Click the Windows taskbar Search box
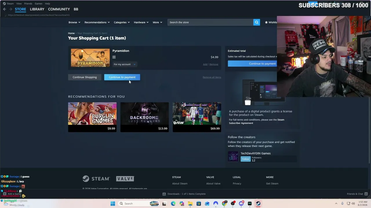371x208 pixels. tap(139, 203)
